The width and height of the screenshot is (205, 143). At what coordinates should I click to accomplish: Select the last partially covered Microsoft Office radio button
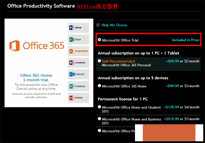click(99, 130)
